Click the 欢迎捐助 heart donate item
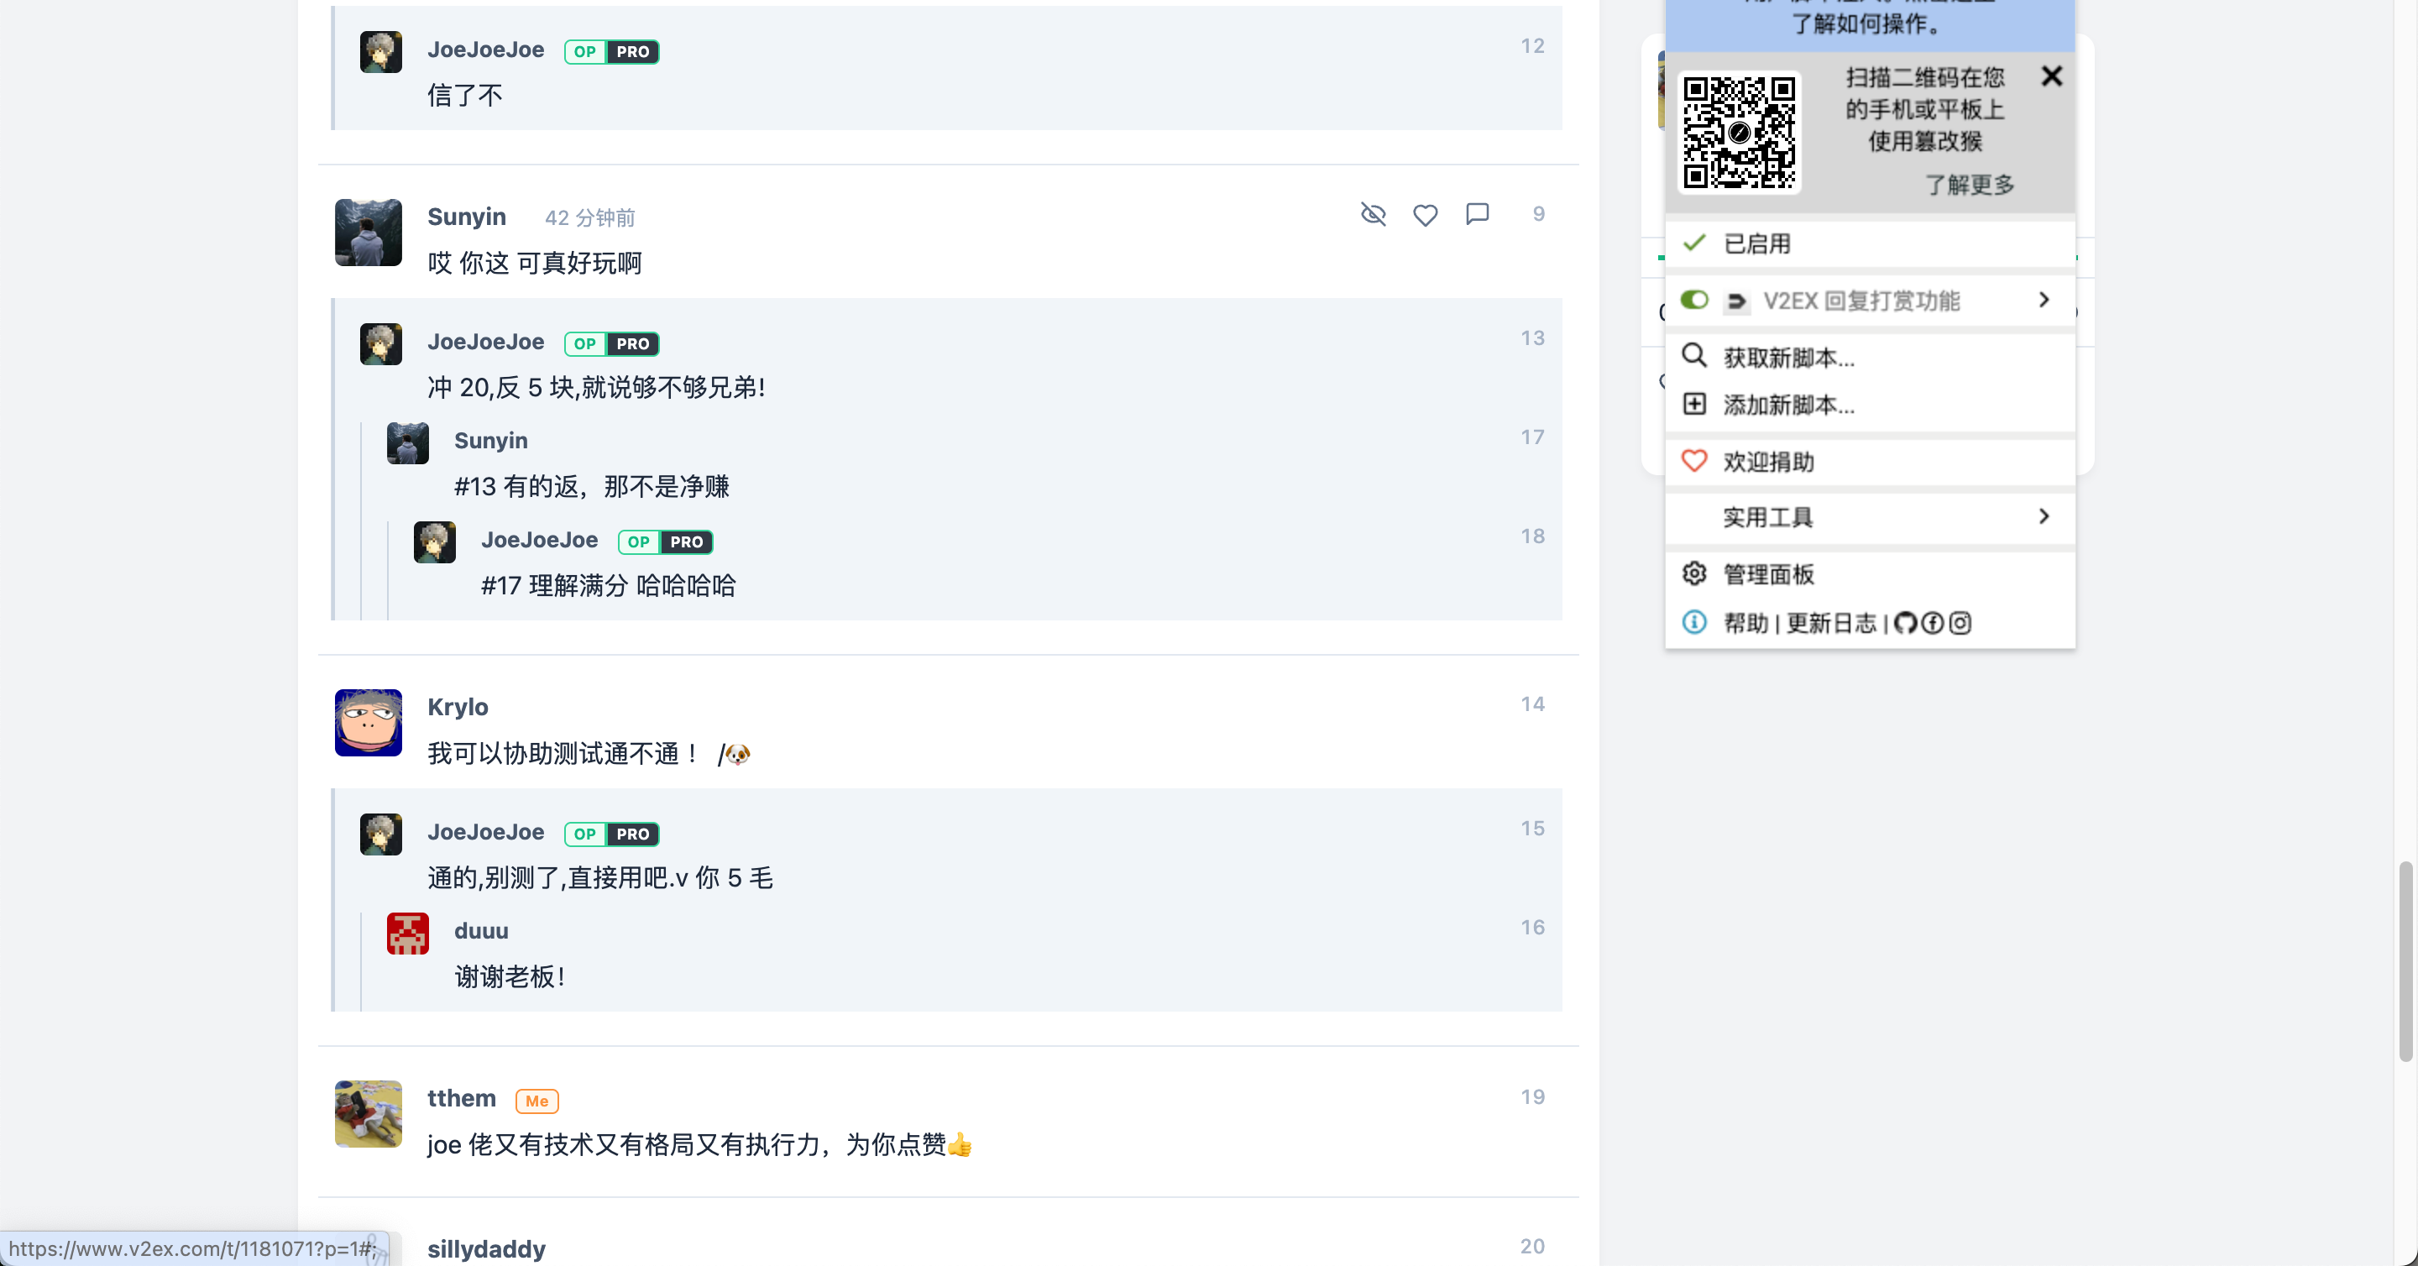2418x1266 pixels. tap(1767, 462)
